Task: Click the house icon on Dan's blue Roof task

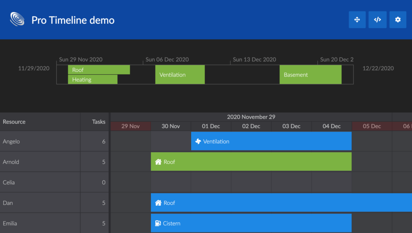Action: 158,202
